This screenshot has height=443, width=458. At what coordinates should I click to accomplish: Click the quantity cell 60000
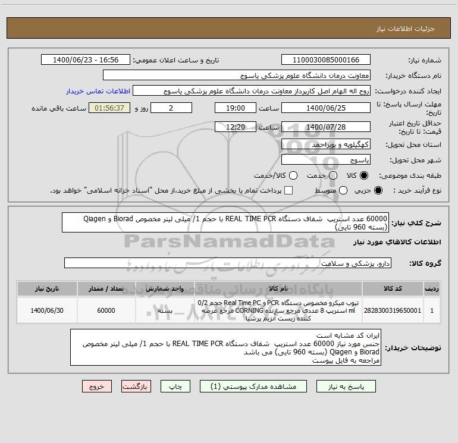click(106, 310)
